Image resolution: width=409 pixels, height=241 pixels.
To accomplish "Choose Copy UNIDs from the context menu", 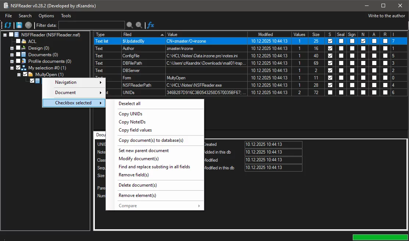I will [x=130, y=114].
